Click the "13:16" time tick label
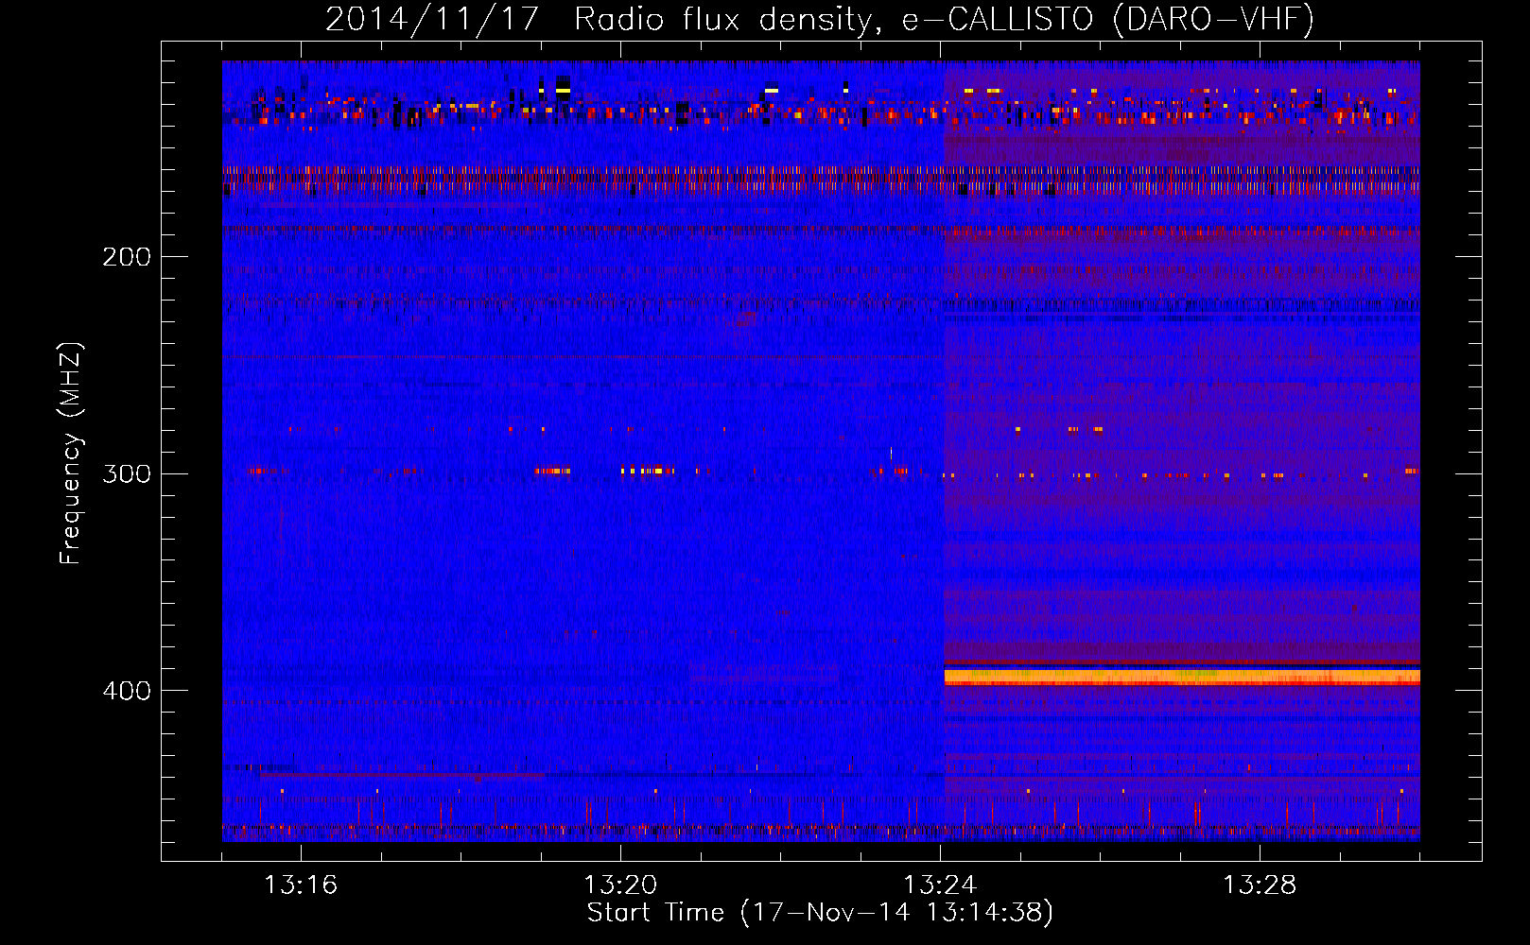The height and width of the screenshot is (945, 1530). pyautogui.click(x=301, y=885)
